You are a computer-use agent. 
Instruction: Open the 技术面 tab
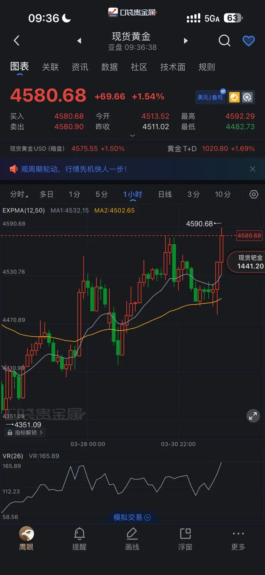[x=173, y=67]
